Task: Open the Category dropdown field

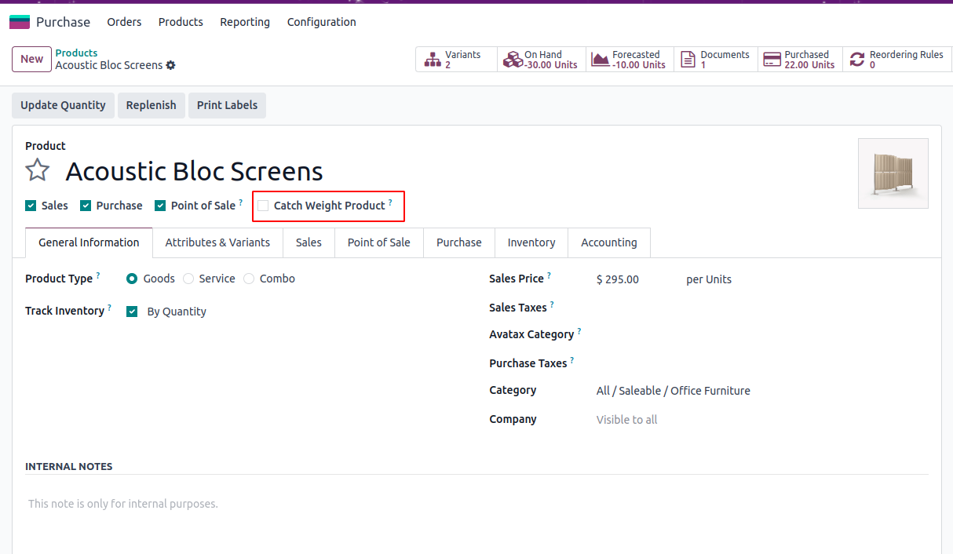Action: pyautogui.click(x=673, y=391)
